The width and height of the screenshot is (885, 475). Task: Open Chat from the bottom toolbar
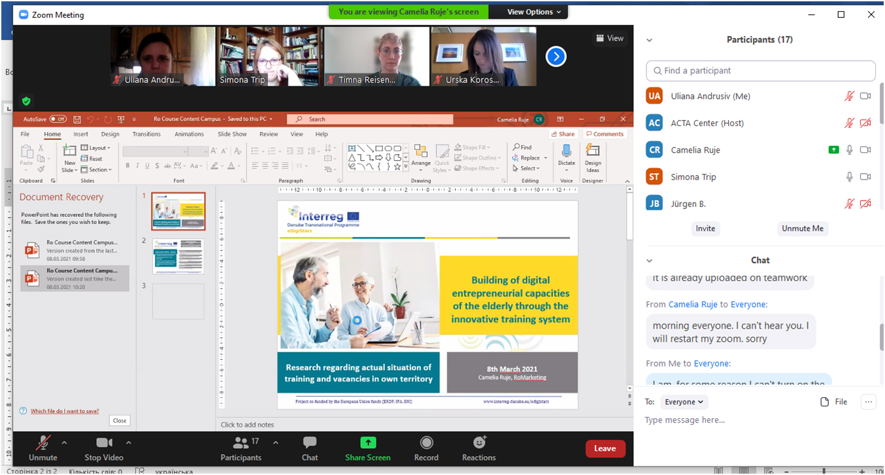coord(310,443)
